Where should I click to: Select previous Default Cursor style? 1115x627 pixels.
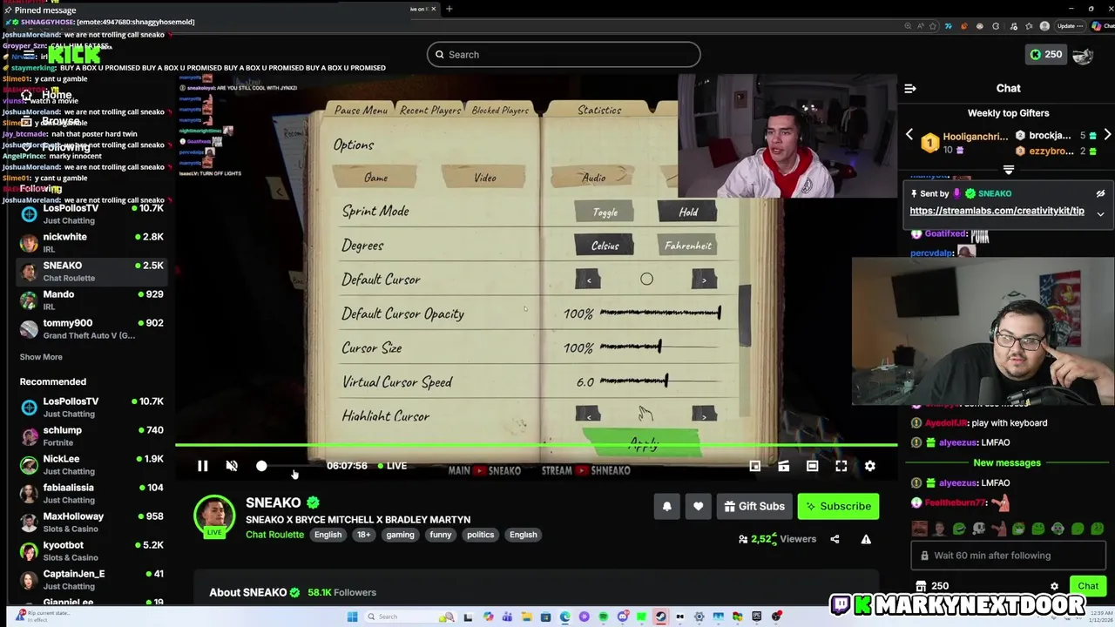coord(588,280)
